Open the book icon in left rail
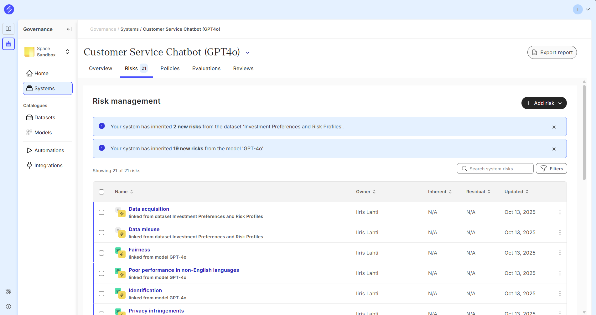Viewport: 596px width, 315px height. click(8, 29)
